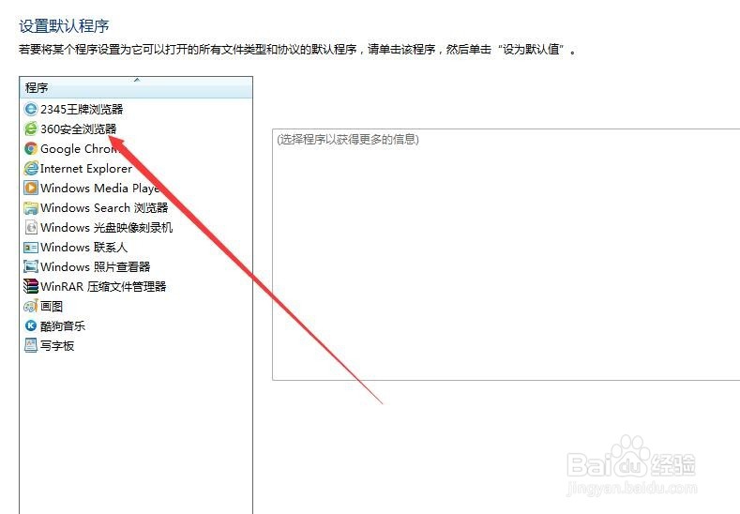Sort list by the 程序 column header
The width and height of the screenshot is (740, 514).
136,88
